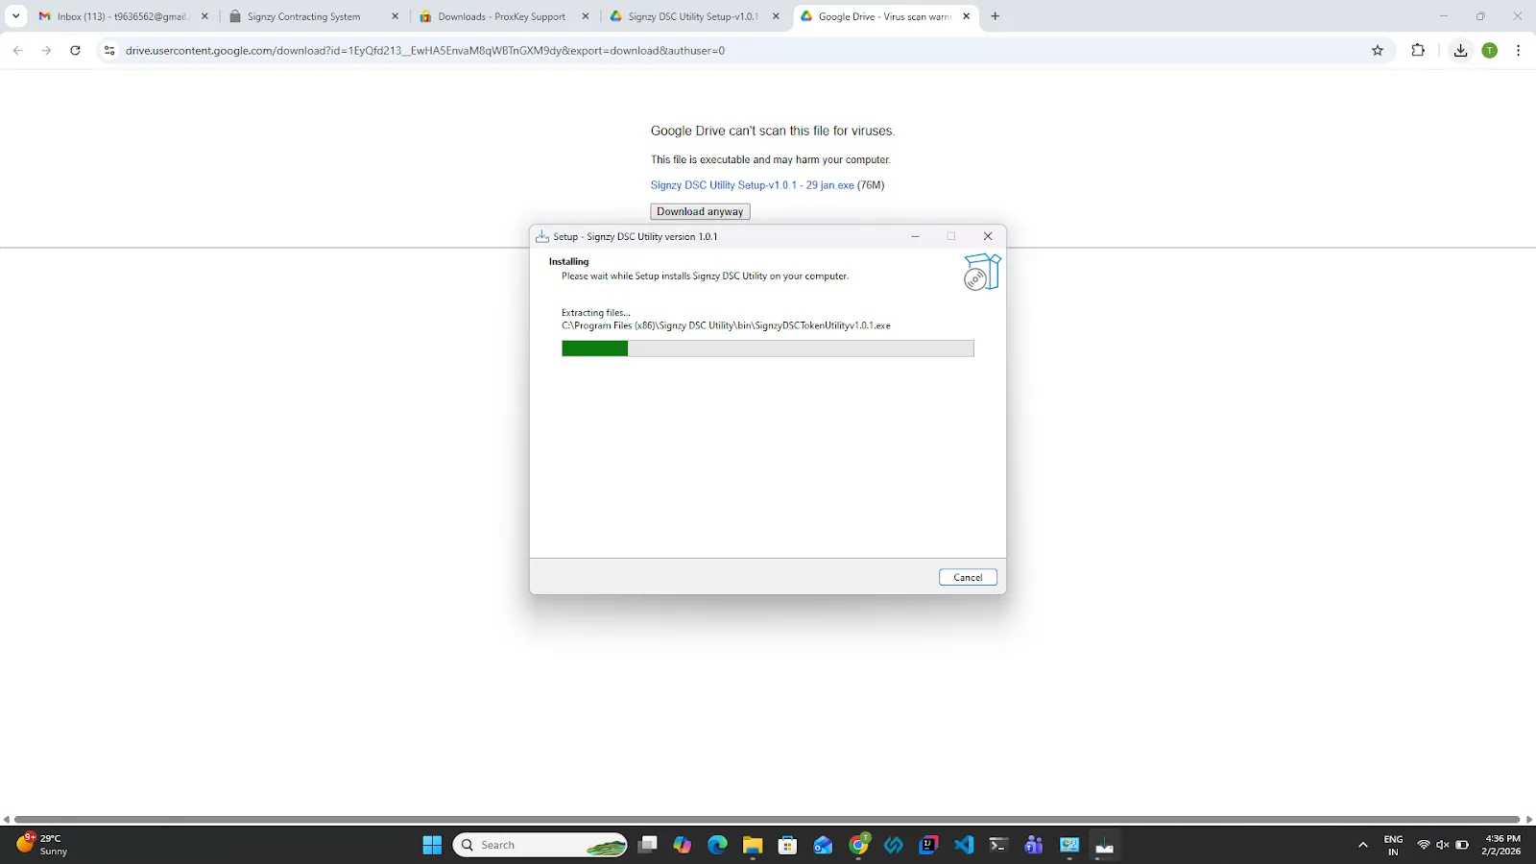Open Task View on taskbar
Viewport: 1536px width, 864px height.
[648, 845]
